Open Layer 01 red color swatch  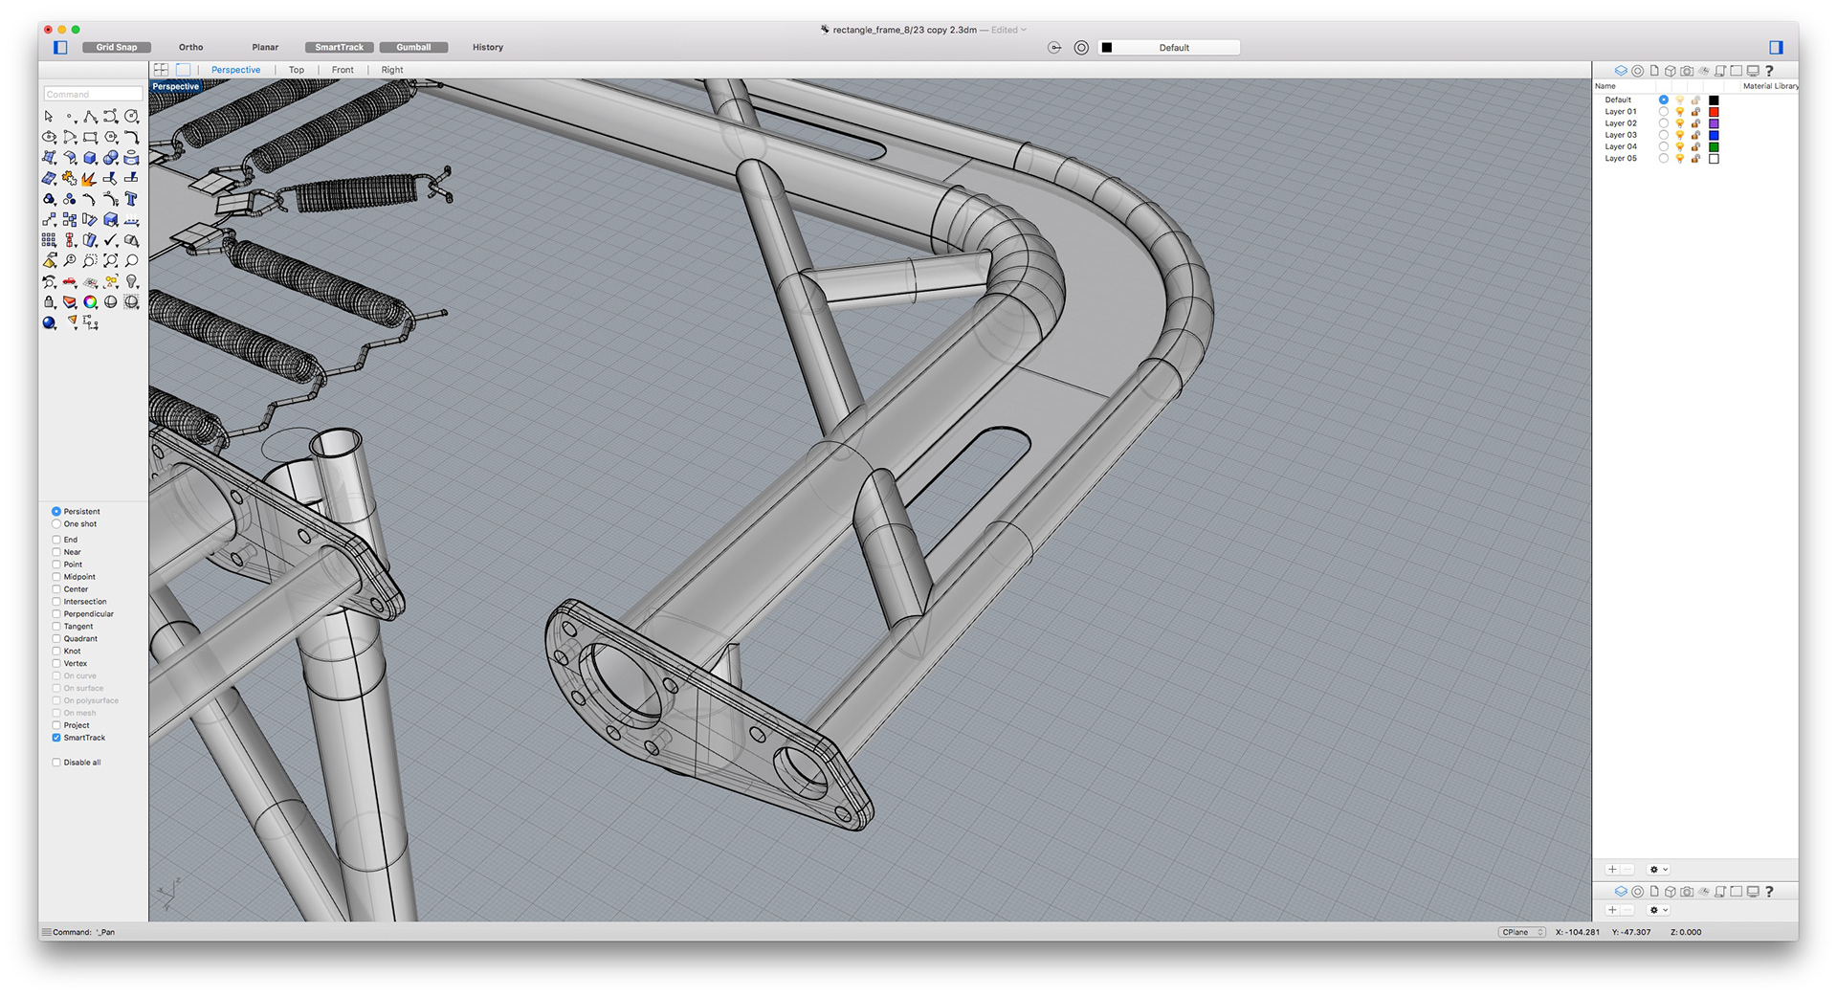[x=1714, y=112]
